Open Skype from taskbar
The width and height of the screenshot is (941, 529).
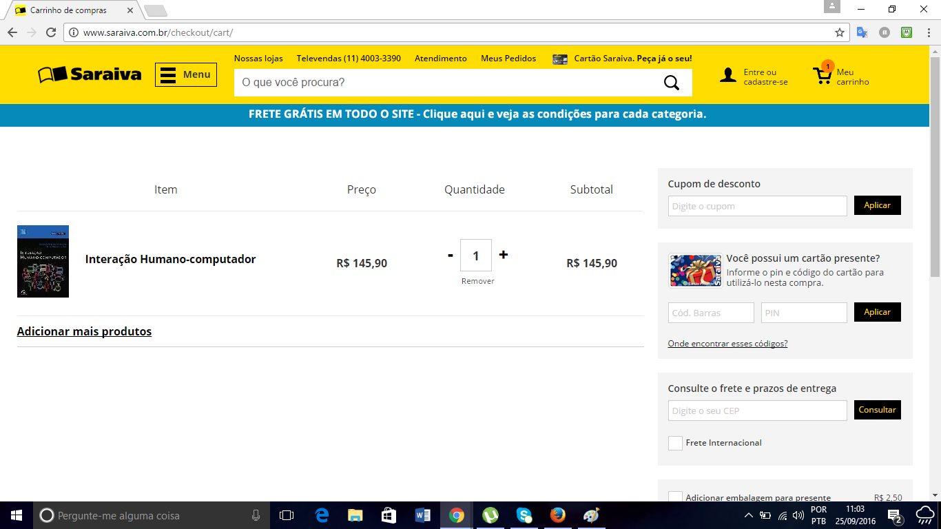tap(524, 515)
